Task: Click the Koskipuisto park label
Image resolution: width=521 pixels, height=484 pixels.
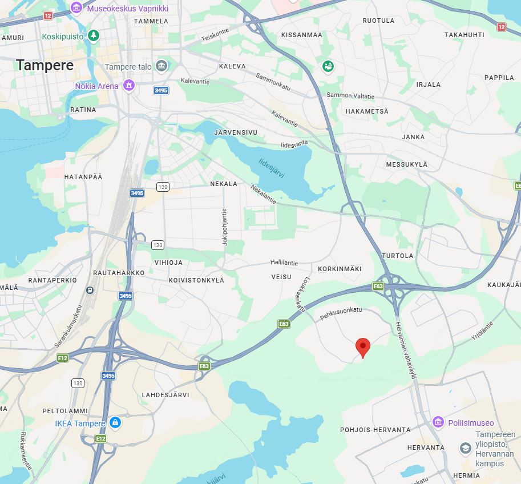Action: pos(62,37)
